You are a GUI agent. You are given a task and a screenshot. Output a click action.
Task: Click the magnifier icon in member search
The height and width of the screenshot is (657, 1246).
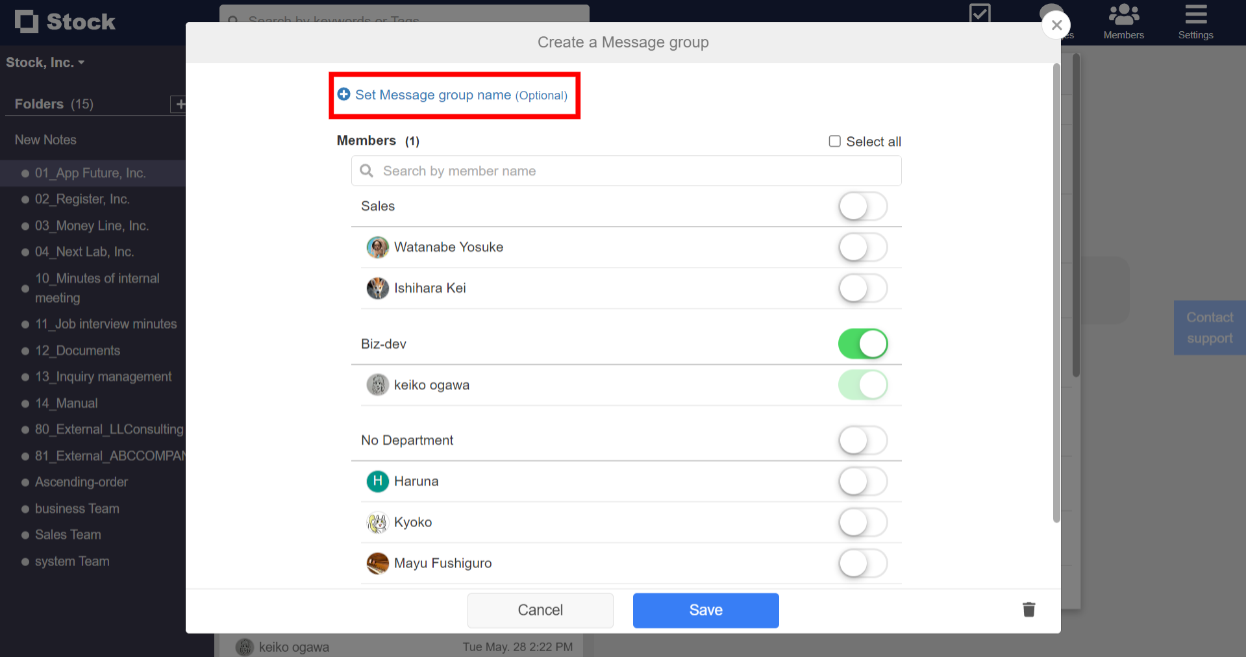pyautogui.click(x=366, y=171)
